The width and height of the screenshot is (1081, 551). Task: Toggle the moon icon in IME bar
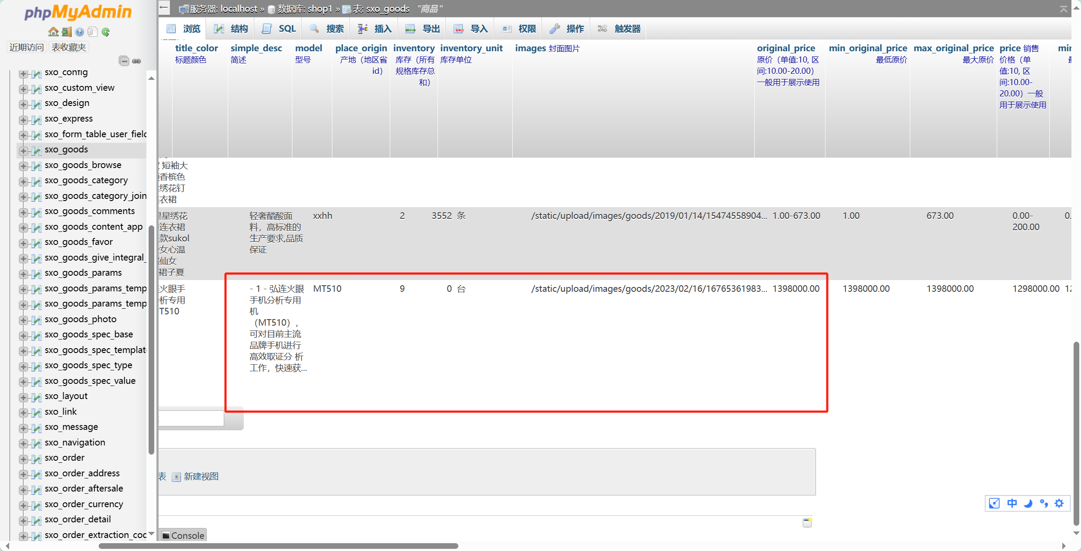click(x=1028, y=503)
